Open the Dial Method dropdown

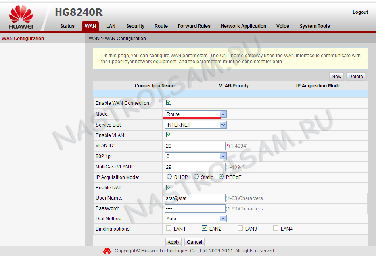(196, 219)
